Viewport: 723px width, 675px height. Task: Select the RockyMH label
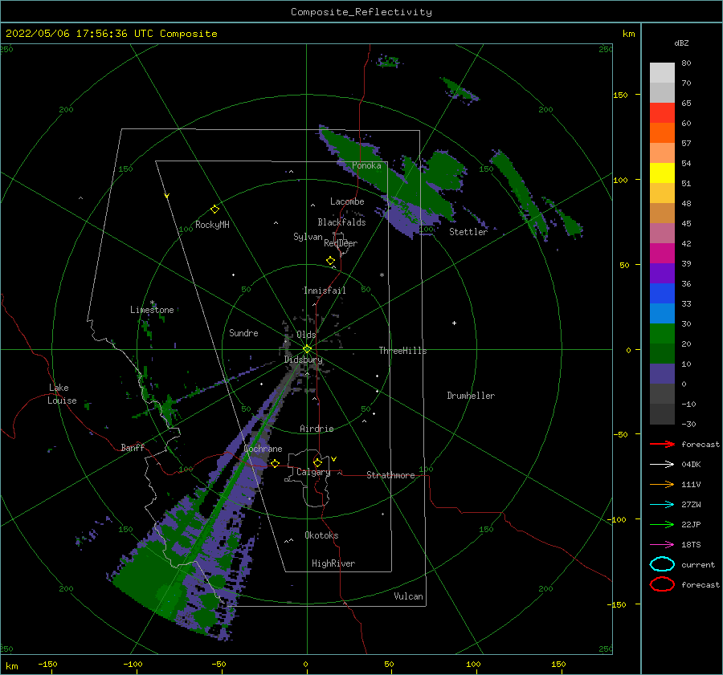pyautogui.click(x=212, y=225)
